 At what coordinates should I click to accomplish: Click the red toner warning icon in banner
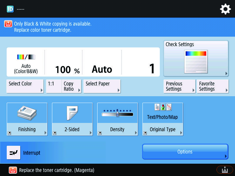pos(8,24)
